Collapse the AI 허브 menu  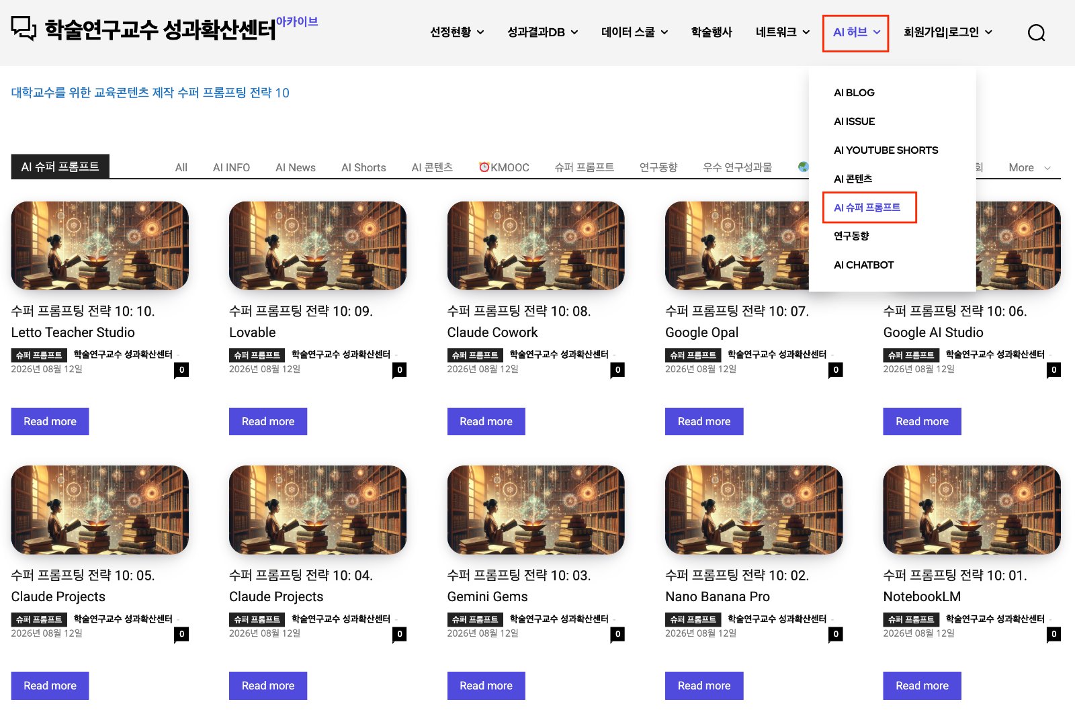tap(856, 32)
